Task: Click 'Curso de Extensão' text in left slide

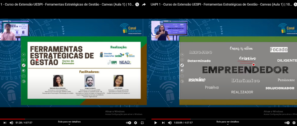Action: pyautogui.click(x=68, y=62)
